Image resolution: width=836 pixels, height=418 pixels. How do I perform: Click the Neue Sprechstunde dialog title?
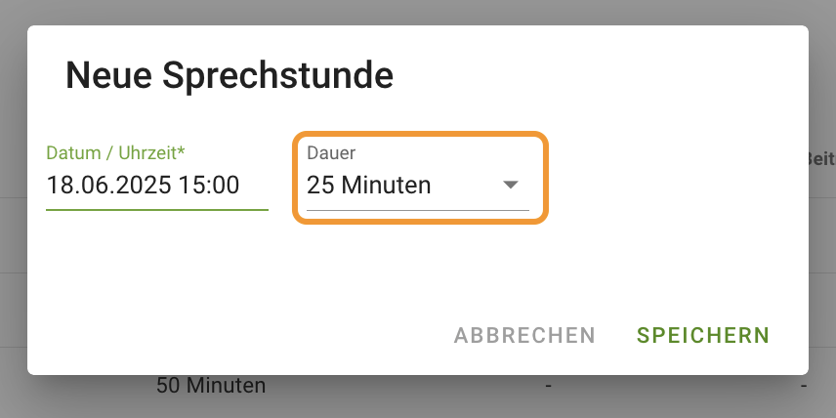click(230, 76)
